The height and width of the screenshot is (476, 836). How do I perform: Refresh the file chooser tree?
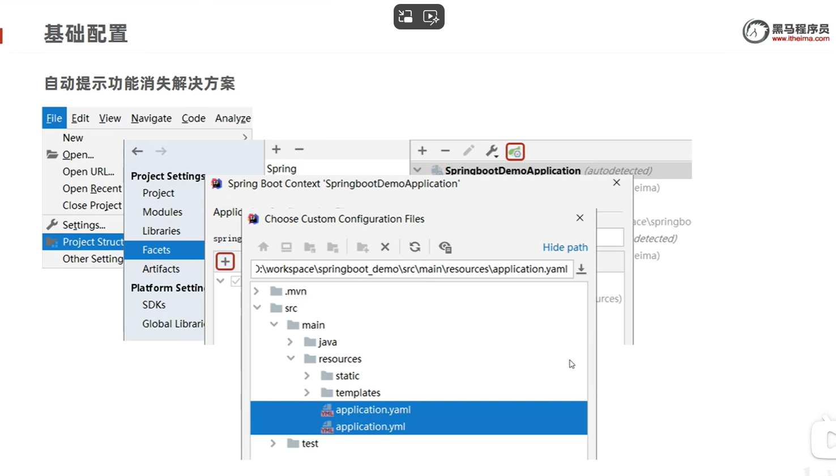point(415,247)
